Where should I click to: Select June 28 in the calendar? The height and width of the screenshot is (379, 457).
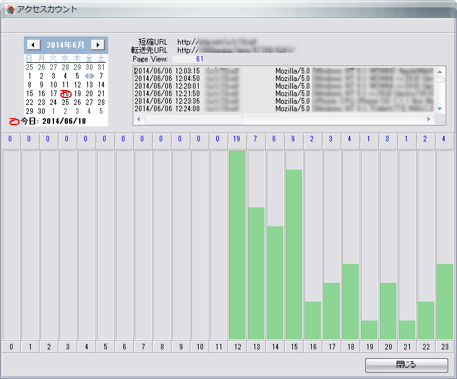[x=101, y=102]
